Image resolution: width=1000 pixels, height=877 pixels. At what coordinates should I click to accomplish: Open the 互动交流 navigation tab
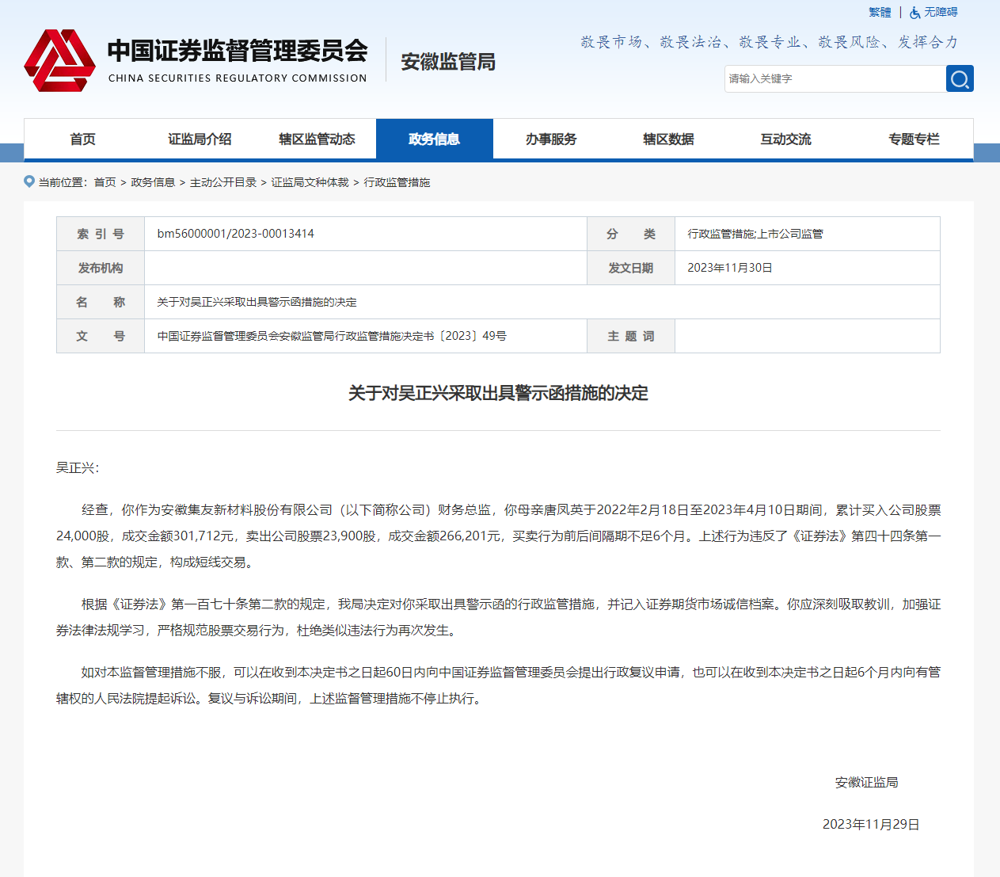(785, 139)
